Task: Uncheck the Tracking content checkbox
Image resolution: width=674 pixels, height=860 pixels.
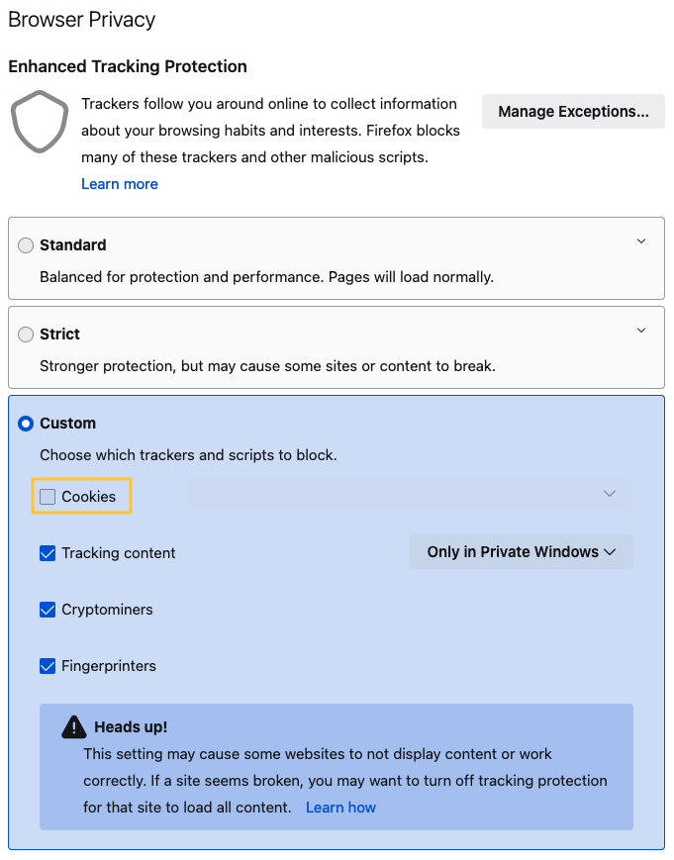Action: pyautogui.click(x=48, y=553)
